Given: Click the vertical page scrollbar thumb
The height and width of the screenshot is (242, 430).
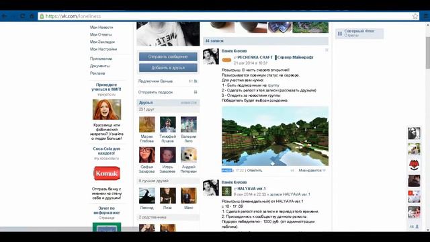Looking at the screenshot, I should (428, 52).
